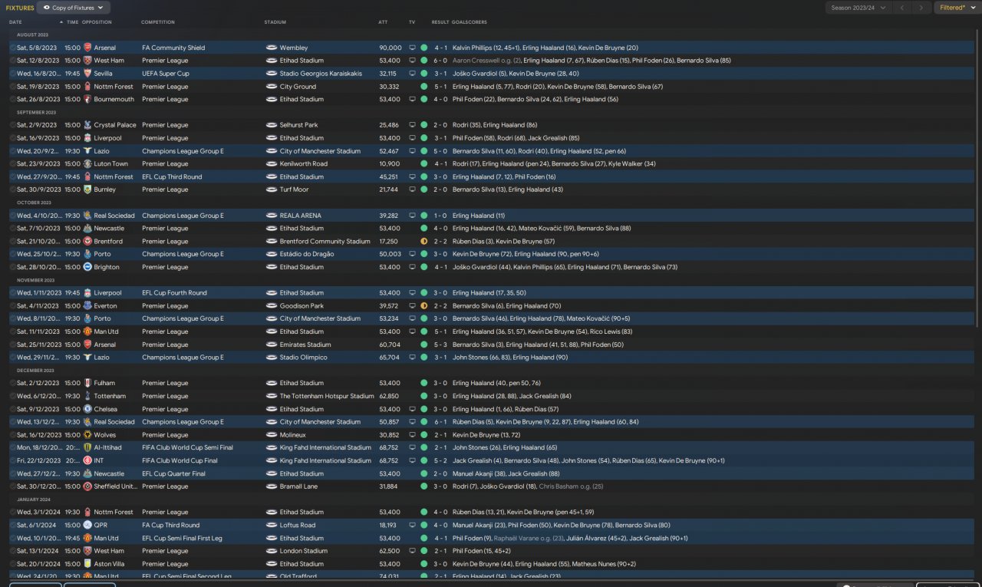
Task: Click the stadium icon beside Molineux
Action: [271, 435]
